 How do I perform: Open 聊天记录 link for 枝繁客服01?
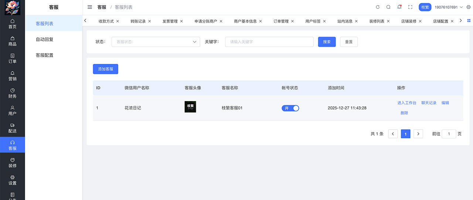pyautogui.click(x=429, y=103)
